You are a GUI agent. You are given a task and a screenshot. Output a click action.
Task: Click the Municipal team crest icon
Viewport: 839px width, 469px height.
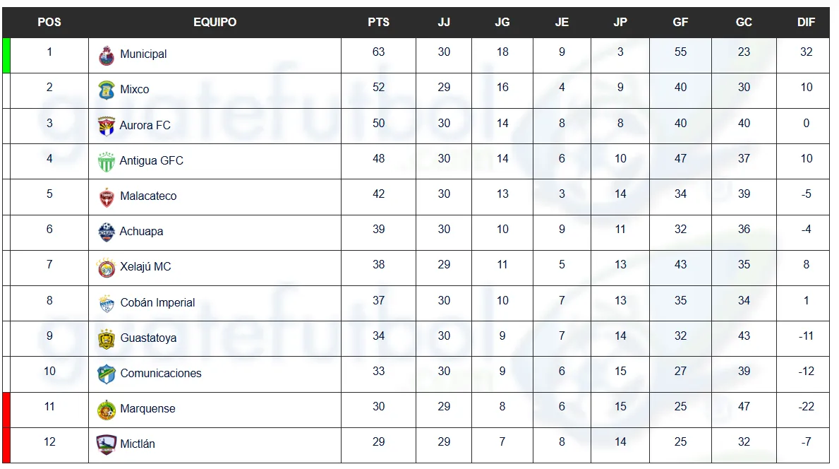tap(106, 55)
